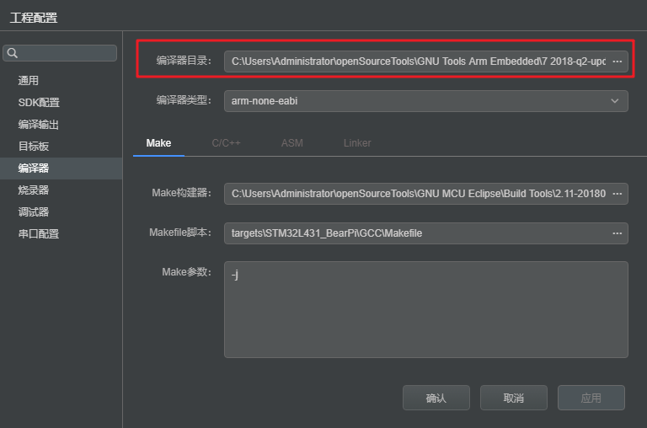Click the Makefile脚本 label text
The width and height of the screenshot is (647, 428).
click(180, 233)
